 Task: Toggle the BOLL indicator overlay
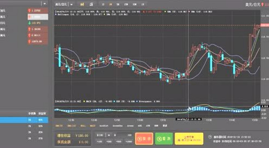pos(83,126)
